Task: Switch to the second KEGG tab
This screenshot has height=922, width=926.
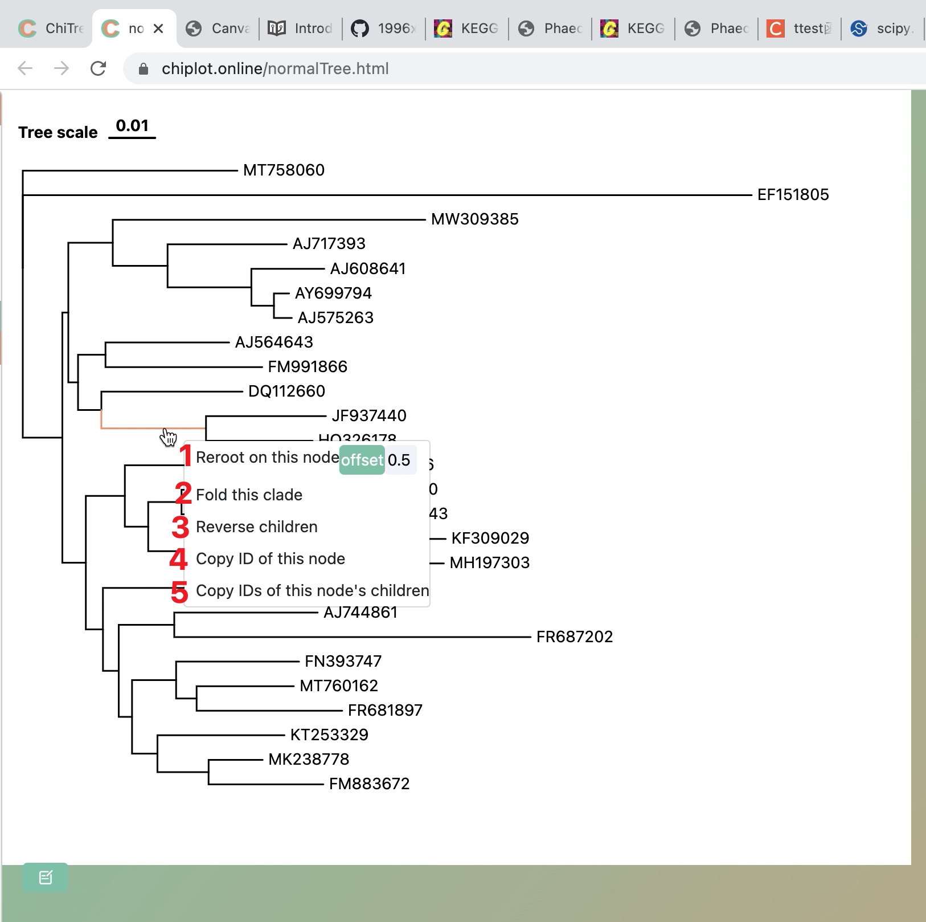Action: click(633, 28)
